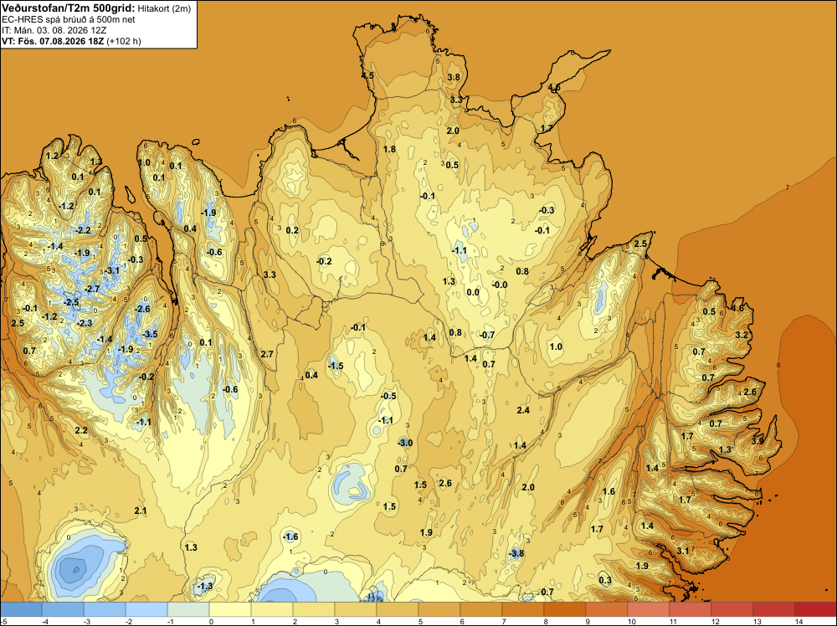Viewport: 837px width, 626px height.
Task: Select the 3.9 temperature label on east coast
Action: coord(757,441)
